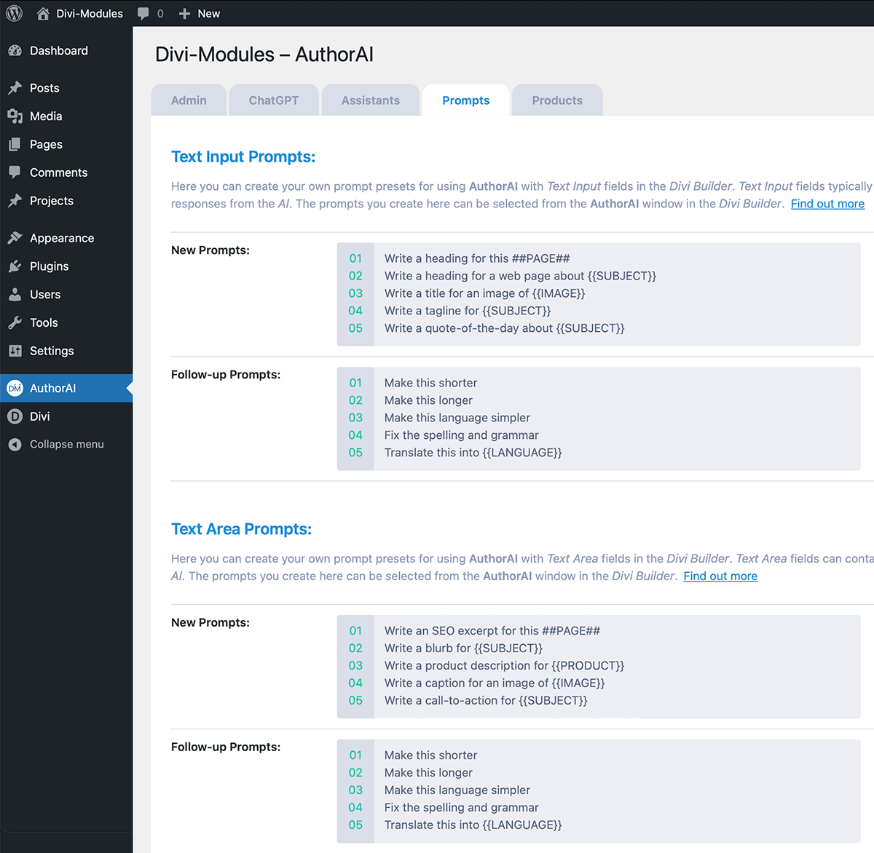
Task: Click prompt 'Write a tagline for {{SUBJECT}}'
Action: point(468,311)
